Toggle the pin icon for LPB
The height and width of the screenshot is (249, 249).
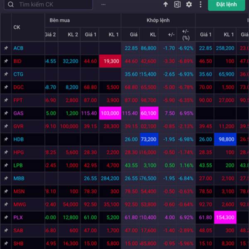coord(6,165)
